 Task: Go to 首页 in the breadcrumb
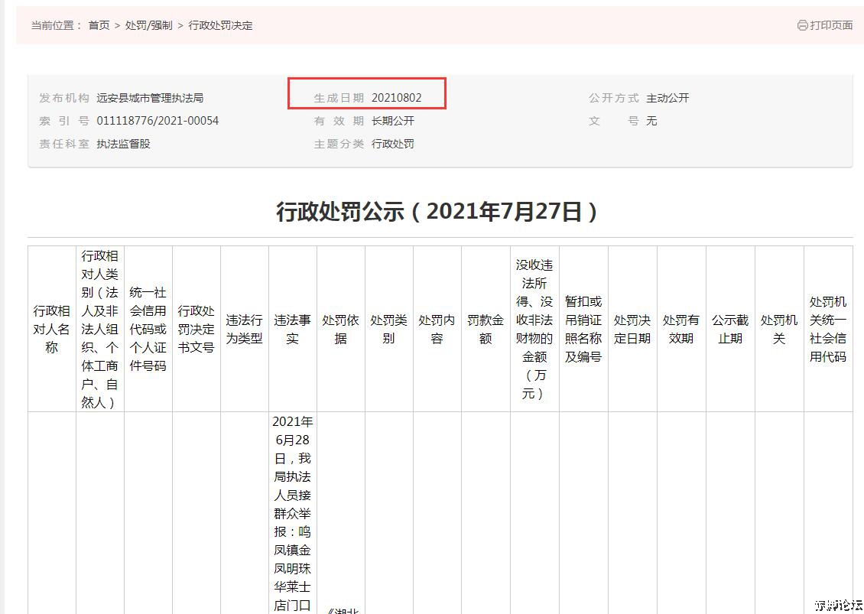(x=99, y=25)
